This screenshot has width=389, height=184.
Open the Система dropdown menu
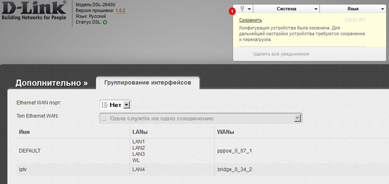coord(286,9)
